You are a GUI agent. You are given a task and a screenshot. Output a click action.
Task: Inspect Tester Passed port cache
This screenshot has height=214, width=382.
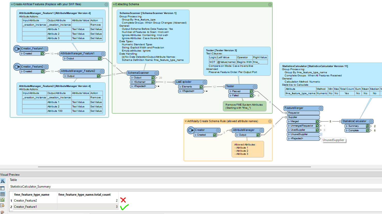point(251,91)
